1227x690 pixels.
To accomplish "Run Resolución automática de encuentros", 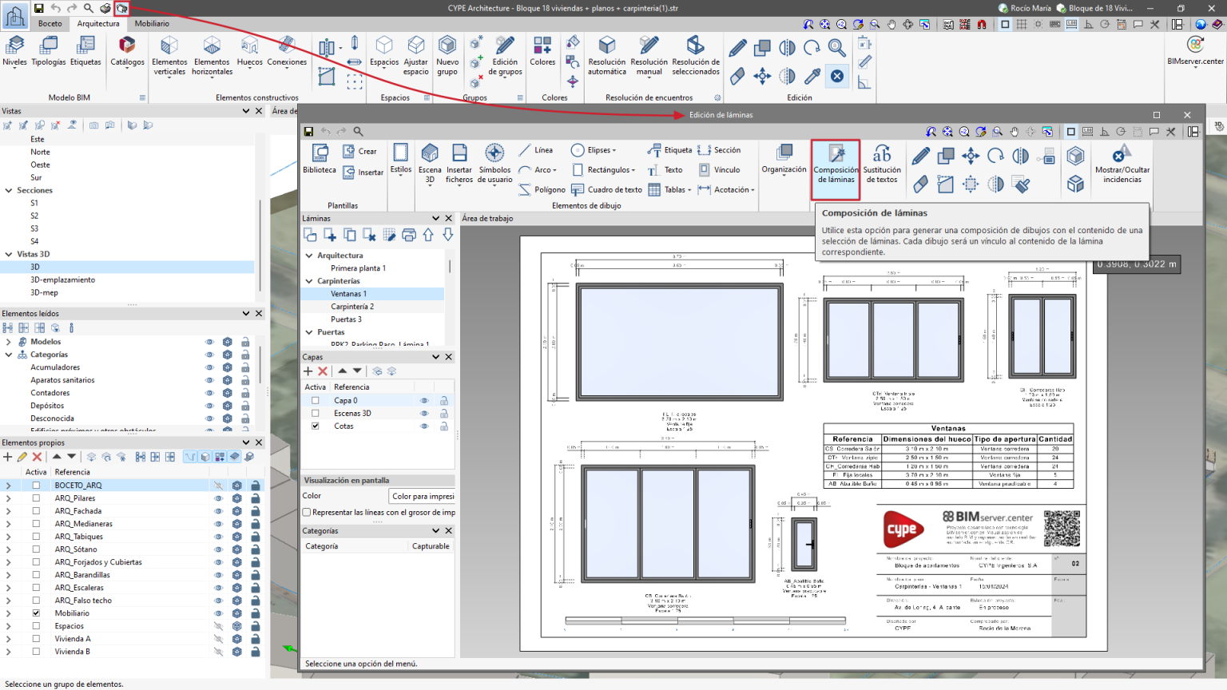I will pyautogui.click(x=607, y=56).
